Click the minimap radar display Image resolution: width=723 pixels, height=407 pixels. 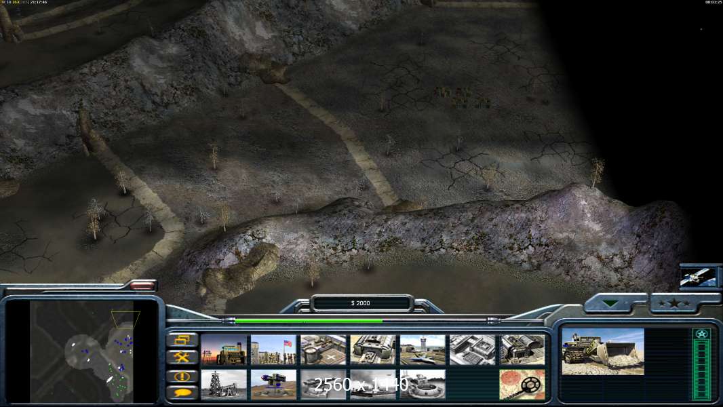coord(81,351)
